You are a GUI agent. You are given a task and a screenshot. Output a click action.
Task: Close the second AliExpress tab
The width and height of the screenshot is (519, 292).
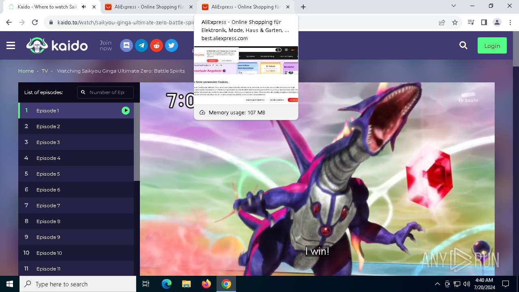pos(191,7)
